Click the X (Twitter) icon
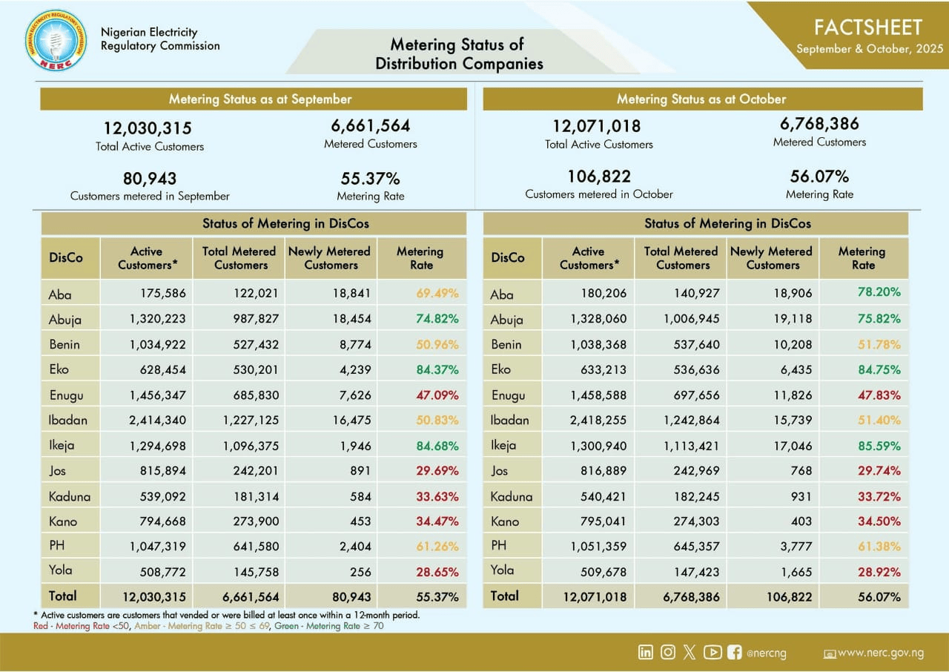The width and height of the screenshot is (949, 672). pos(690,652)
